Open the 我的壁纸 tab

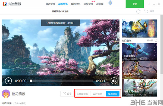(x=76, y=4)
